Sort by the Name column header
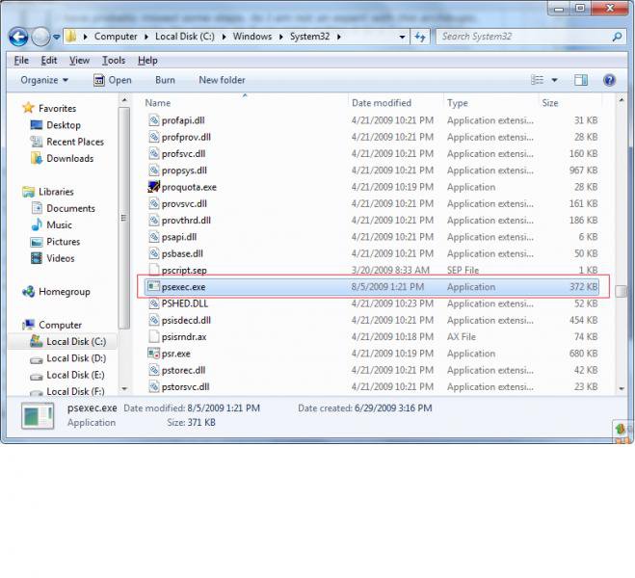 click(157, 103)
